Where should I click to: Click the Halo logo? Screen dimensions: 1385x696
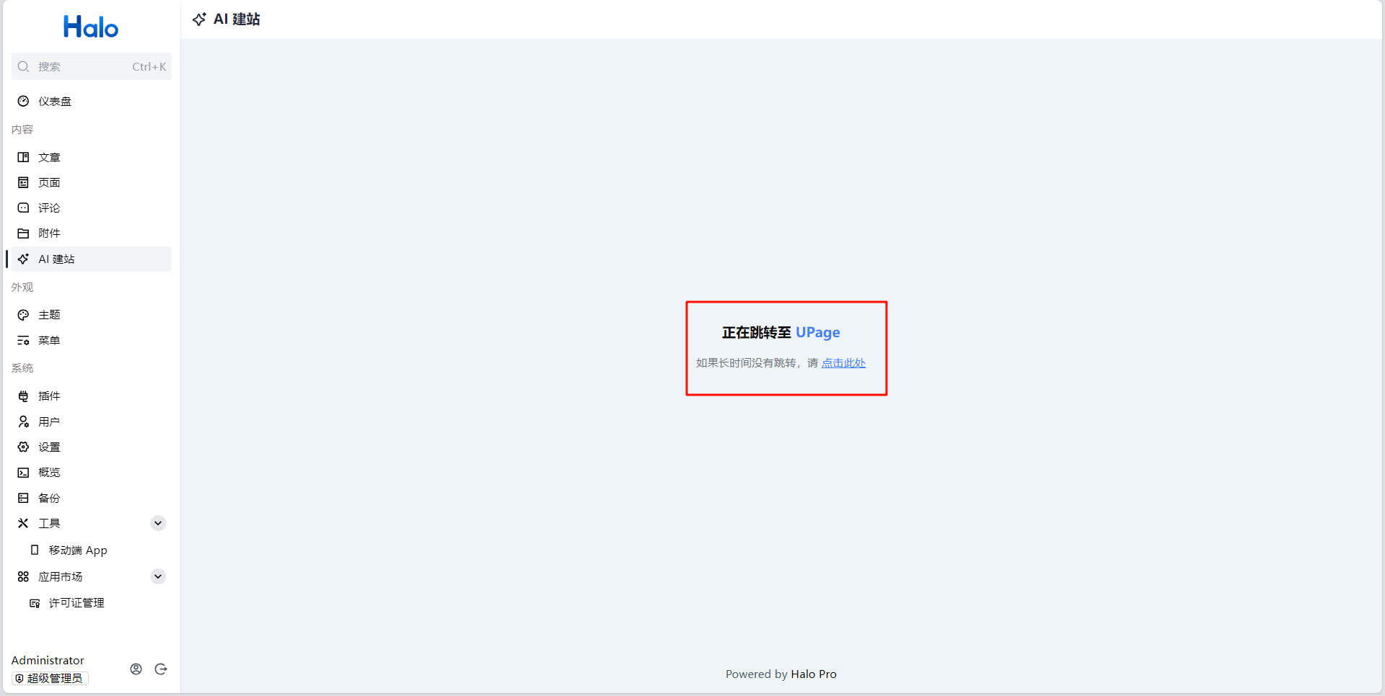pos(91,27)
